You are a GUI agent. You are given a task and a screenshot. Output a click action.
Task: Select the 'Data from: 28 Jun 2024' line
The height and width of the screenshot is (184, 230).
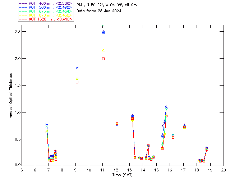(99, 11)
